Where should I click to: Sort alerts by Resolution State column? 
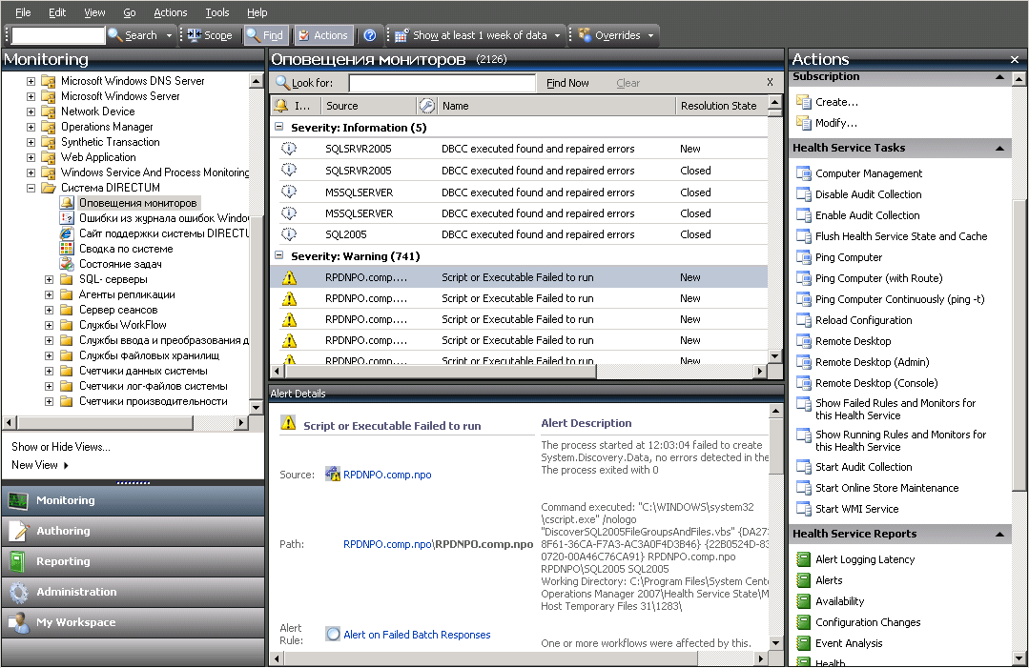coord(719,106)
